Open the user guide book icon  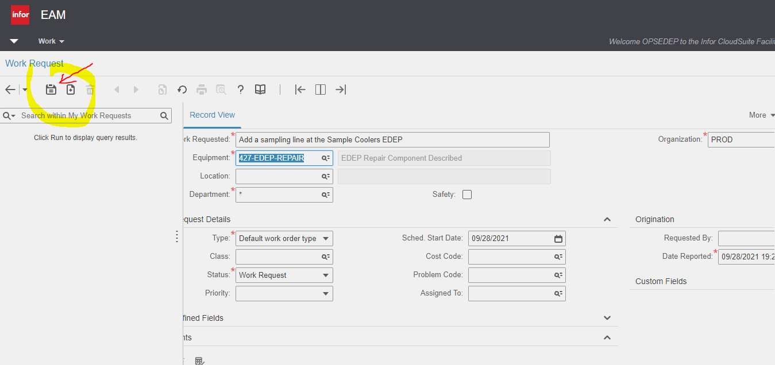point(260,90)
